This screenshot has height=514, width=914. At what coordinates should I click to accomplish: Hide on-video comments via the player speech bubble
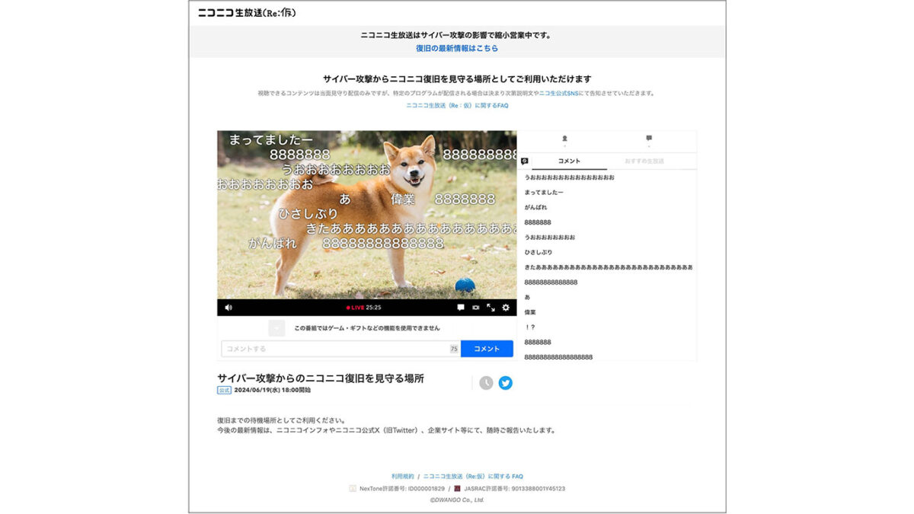pos(461,308)
